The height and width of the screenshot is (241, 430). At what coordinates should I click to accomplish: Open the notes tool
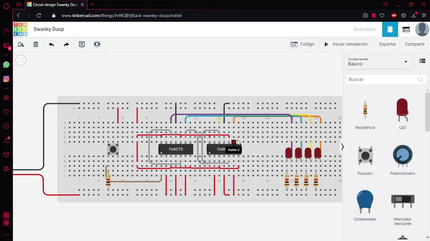(82, 44)
